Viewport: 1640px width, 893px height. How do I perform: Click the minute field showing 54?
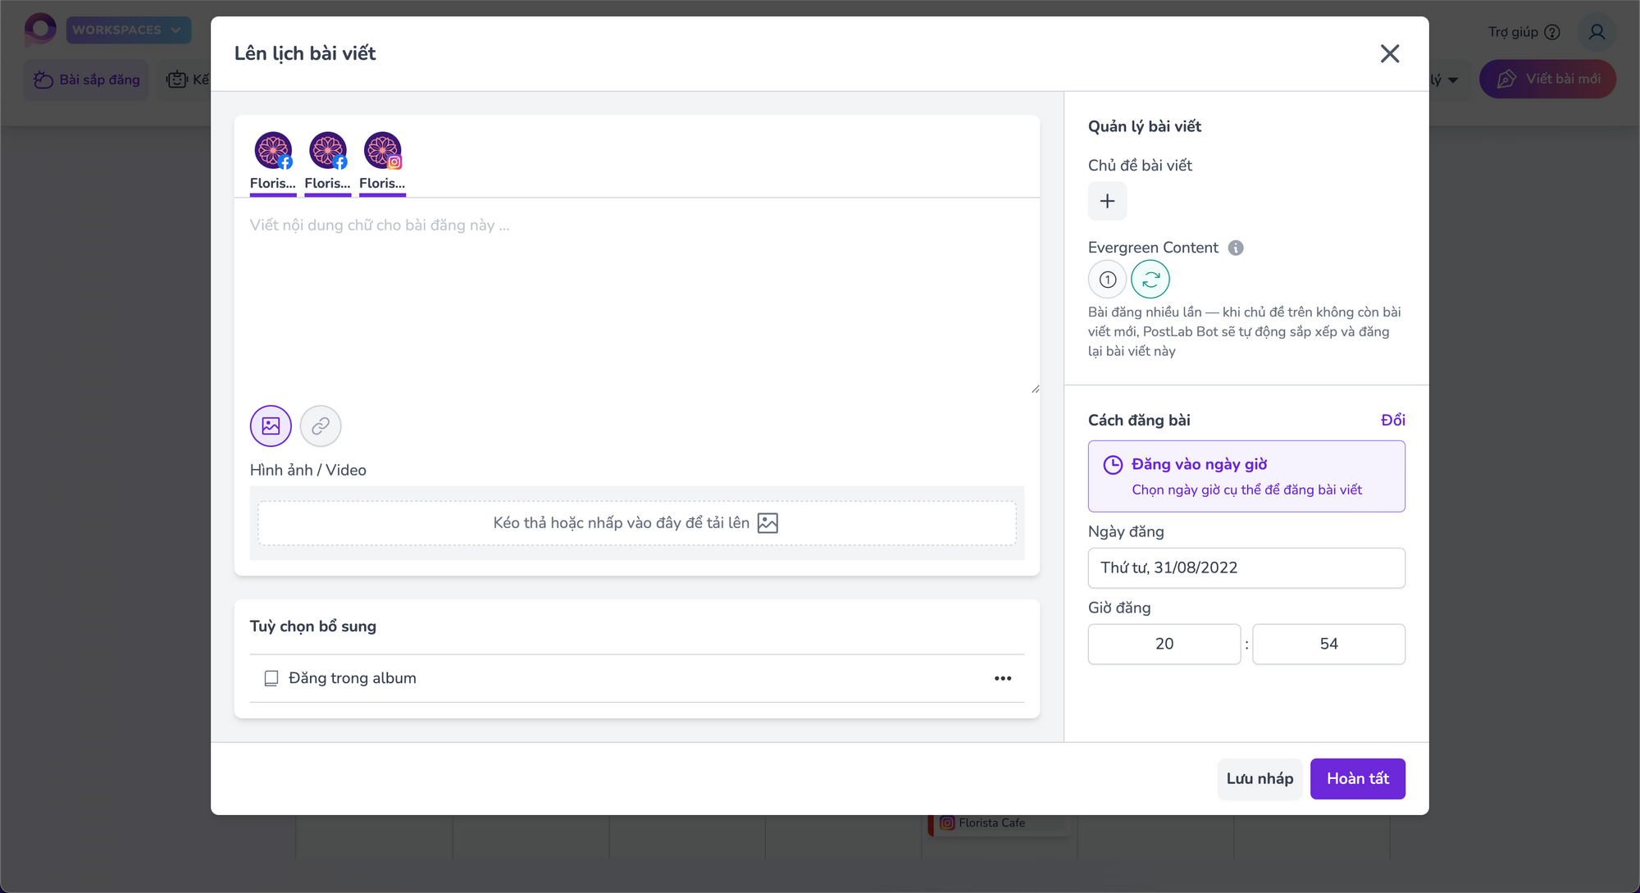[x=1328, y=645]
